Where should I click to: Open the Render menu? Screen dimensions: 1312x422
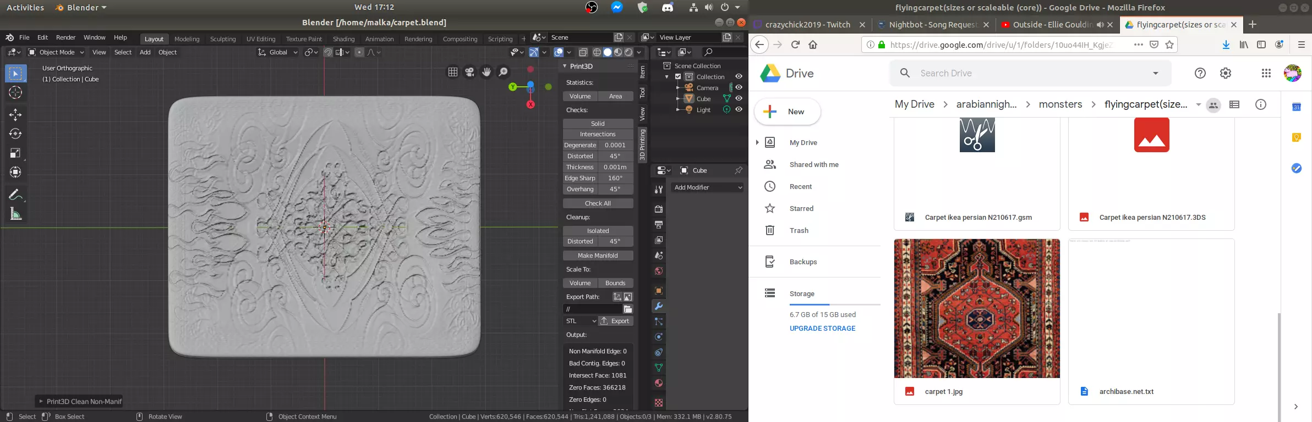click(65, 37)
